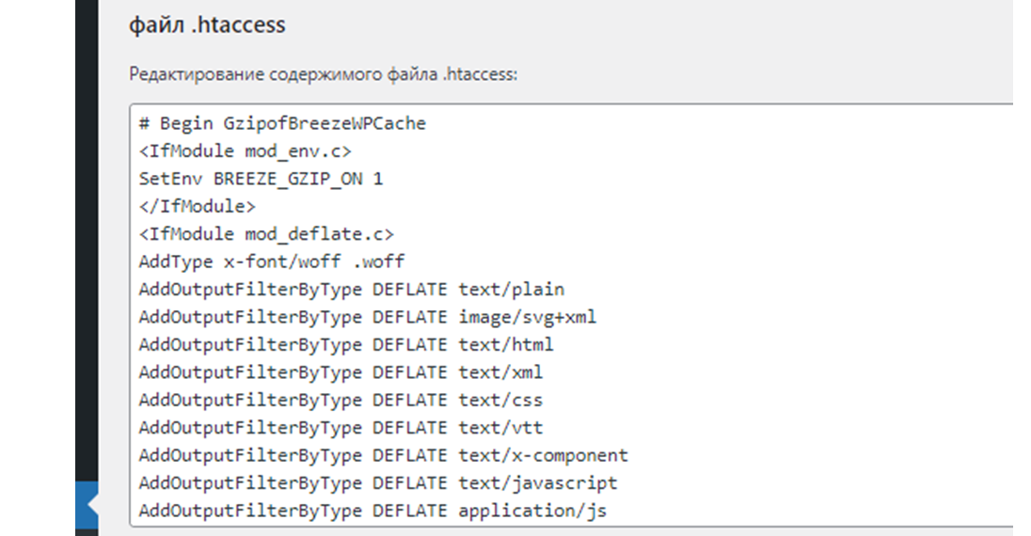This screenshot has width=1031, height=536.
Task: Click the 'Редактирование содержимого файла .htaccess:' label
Action: (323, 74)
